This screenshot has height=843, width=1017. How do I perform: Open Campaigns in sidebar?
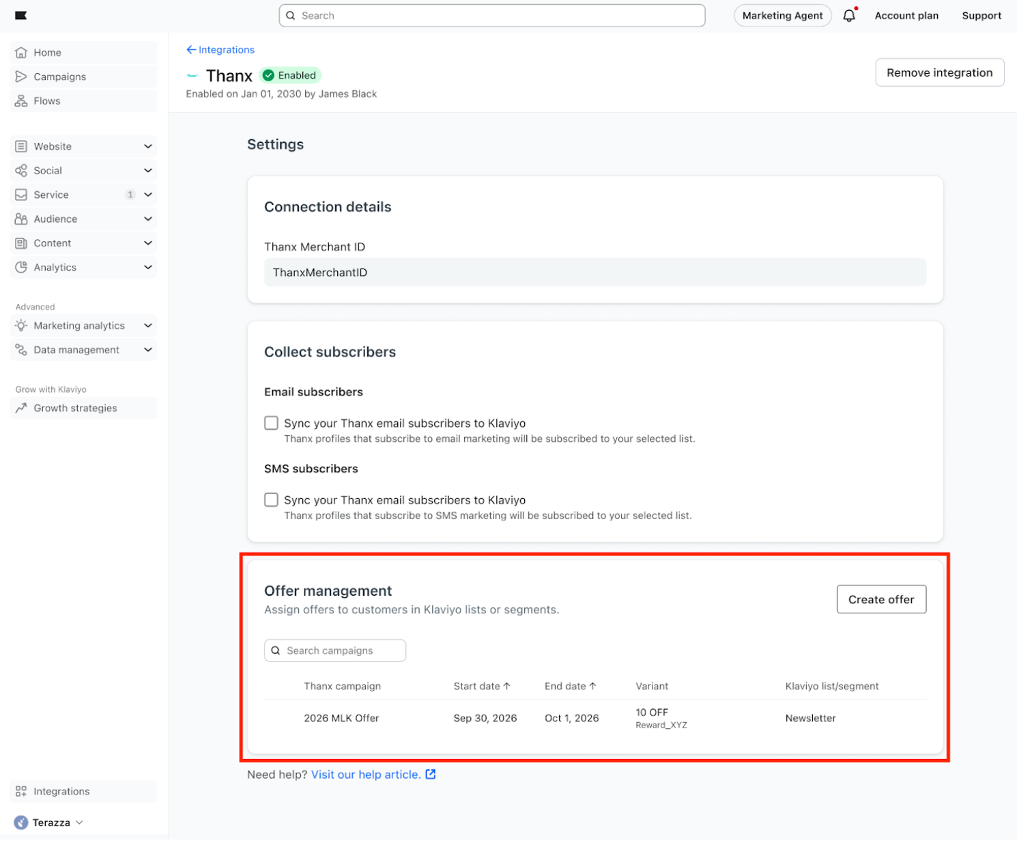[x=83, y=77]
